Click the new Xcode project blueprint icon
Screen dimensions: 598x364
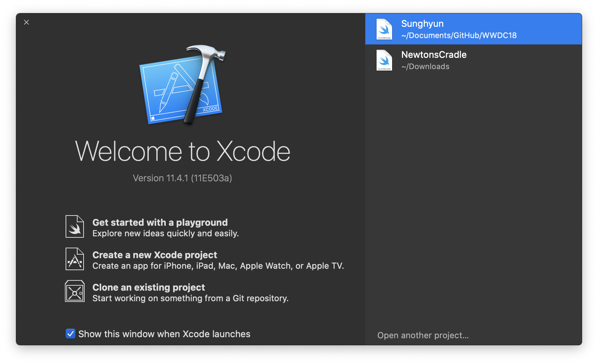(75, 259)
